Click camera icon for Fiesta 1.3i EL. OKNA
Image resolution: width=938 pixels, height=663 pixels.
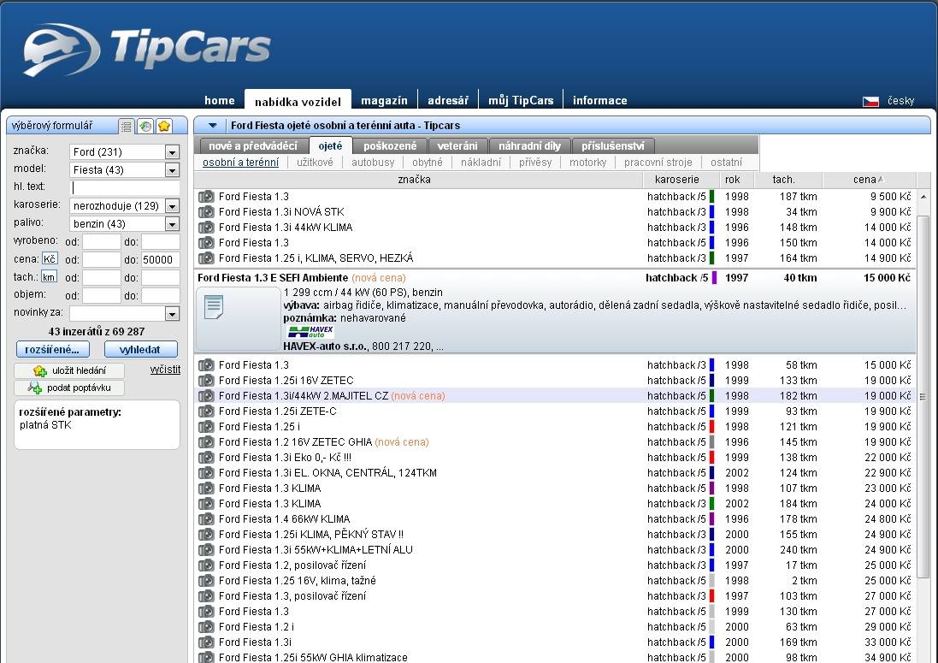206,473
